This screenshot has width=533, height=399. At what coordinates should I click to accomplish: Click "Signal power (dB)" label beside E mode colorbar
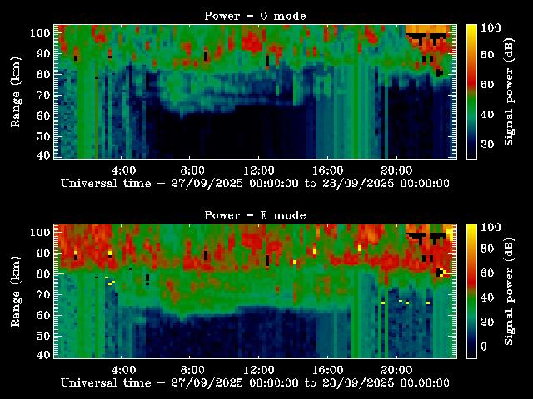510,291
